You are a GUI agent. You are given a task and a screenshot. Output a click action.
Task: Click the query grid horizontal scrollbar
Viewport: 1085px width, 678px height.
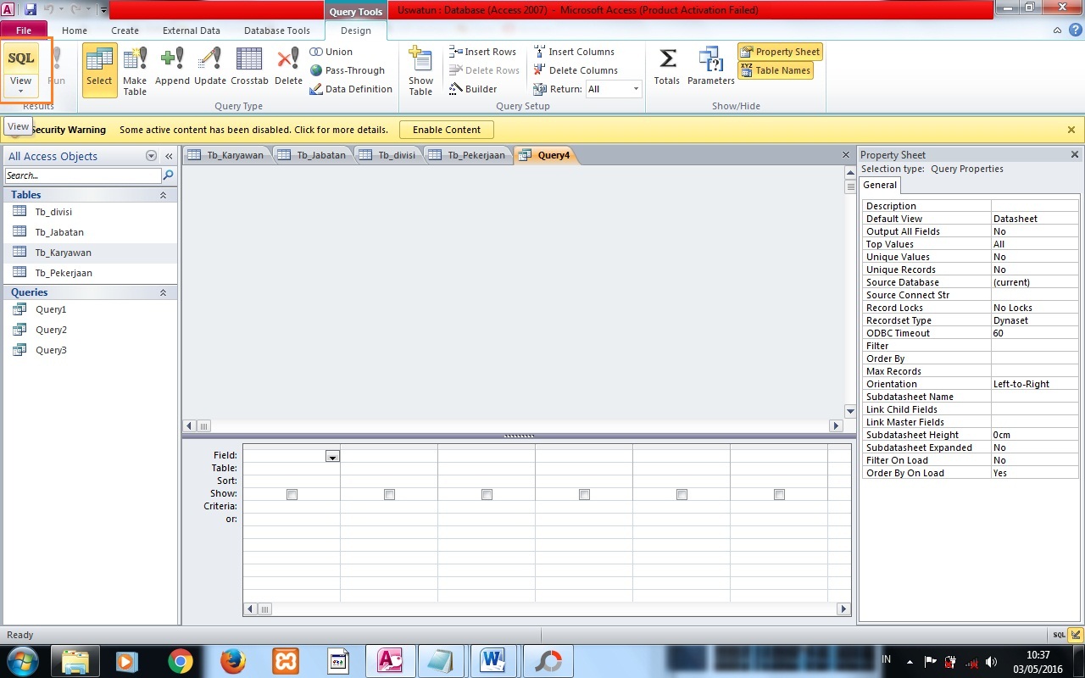[x=547, y=609]
